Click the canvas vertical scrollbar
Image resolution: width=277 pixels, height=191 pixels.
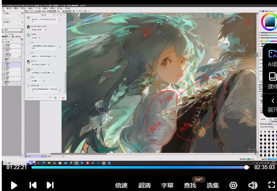pyautogui.click(x=257, y=55)
